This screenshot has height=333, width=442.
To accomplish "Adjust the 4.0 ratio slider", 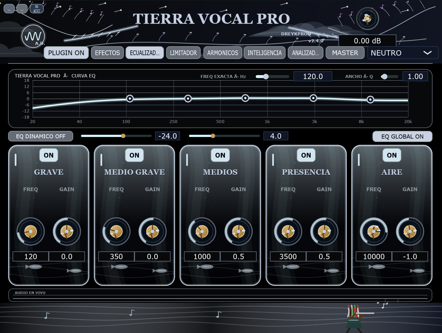I will point(224,136).
